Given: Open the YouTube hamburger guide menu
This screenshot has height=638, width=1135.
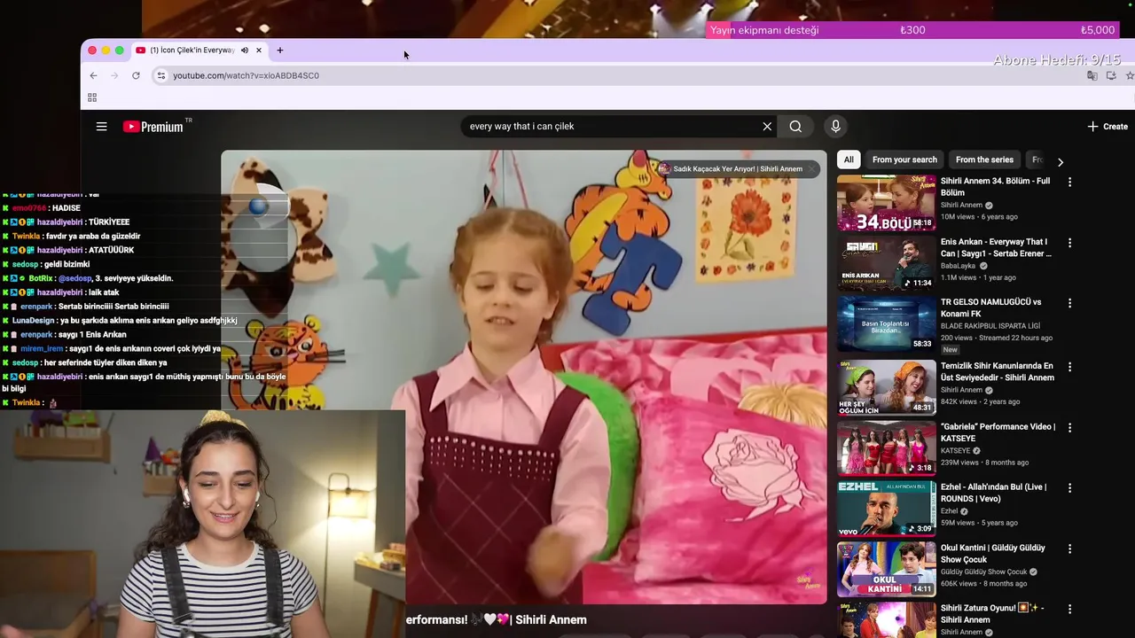Looking at the screenshot, I should point(102,127).
